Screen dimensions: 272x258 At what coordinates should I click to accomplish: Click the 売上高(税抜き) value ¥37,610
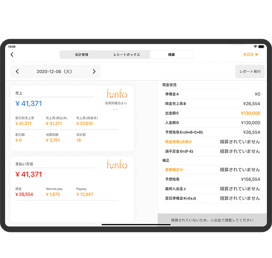[84, 123]
